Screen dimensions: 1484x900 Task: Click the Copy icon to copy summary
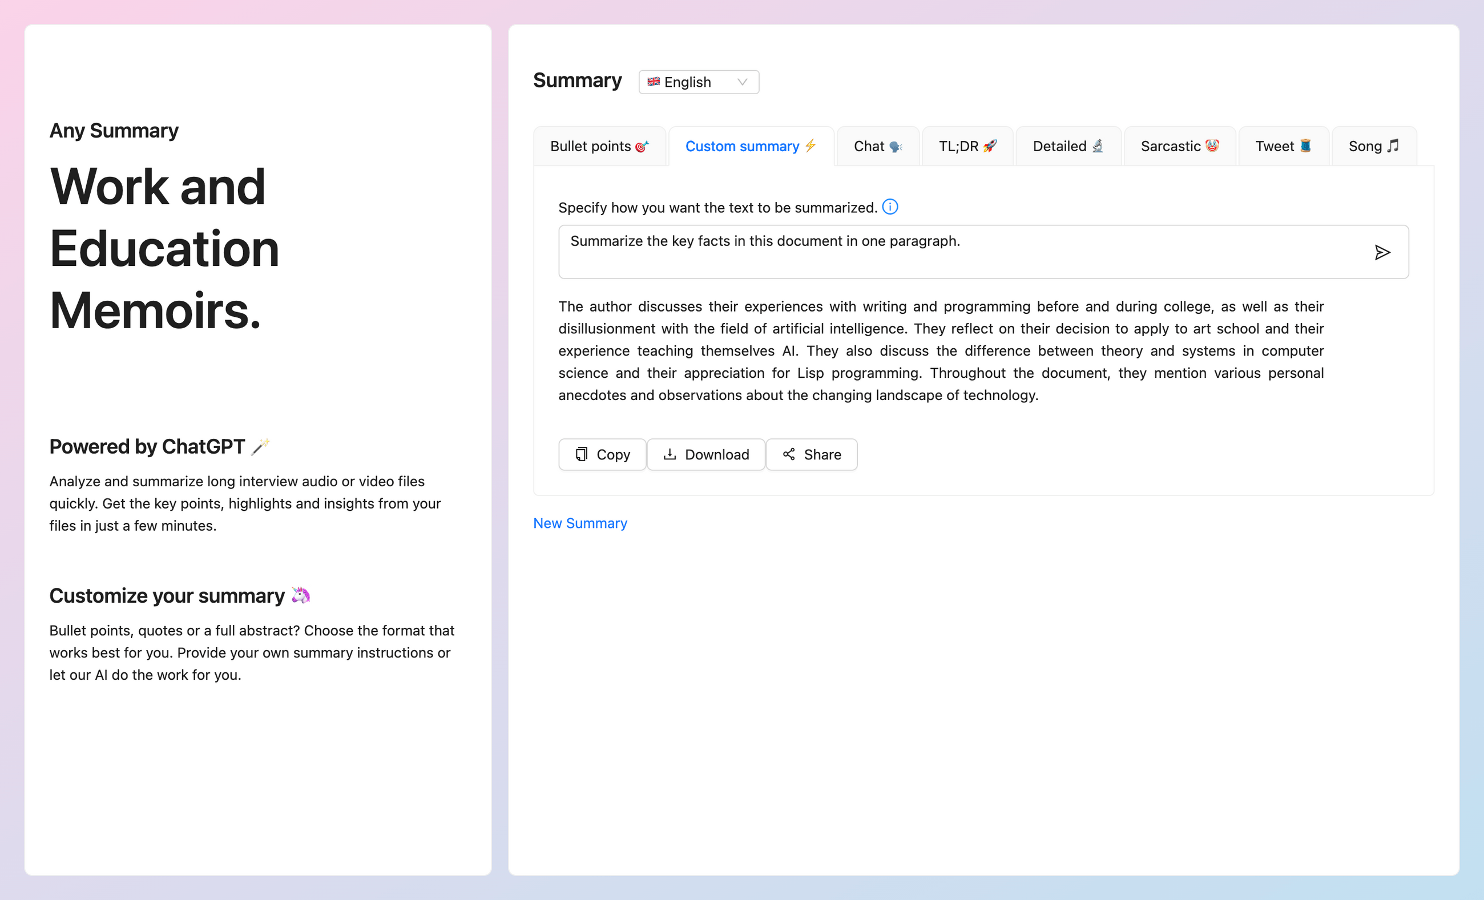point(581,454)
